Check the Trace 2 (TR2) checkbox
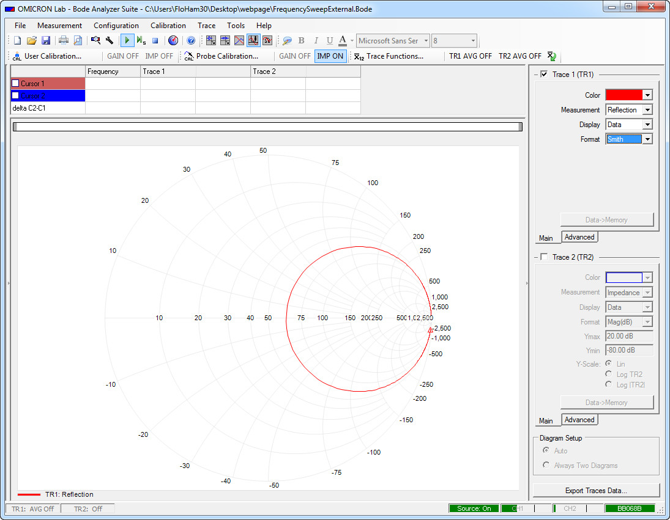 pyautogui.click(x=544, y=257)
